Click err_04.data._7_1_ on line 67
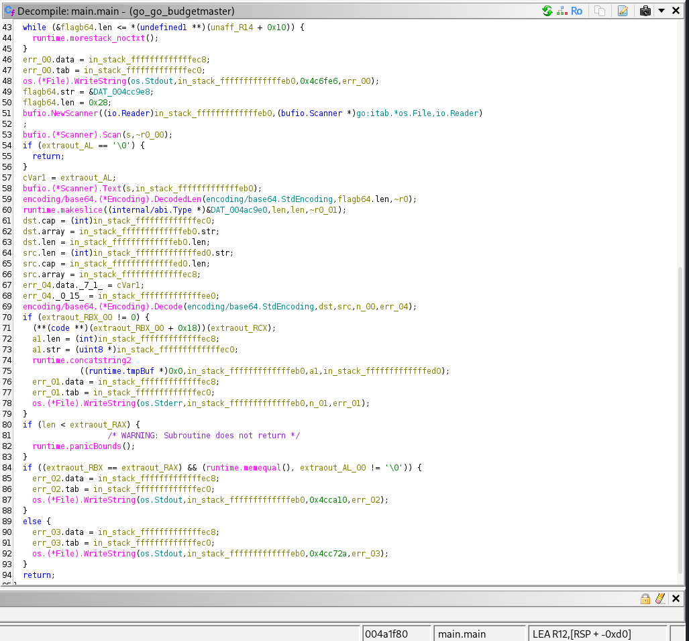This screenshot has width=689, height=641. (63, 285)
